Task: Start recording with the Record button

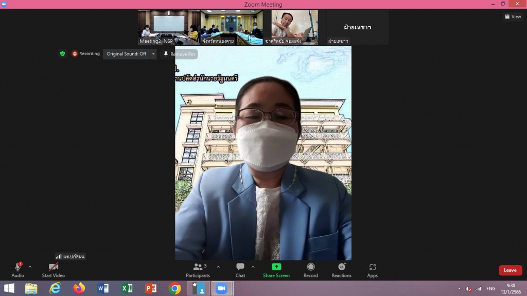Action: (x=310, y=270)
